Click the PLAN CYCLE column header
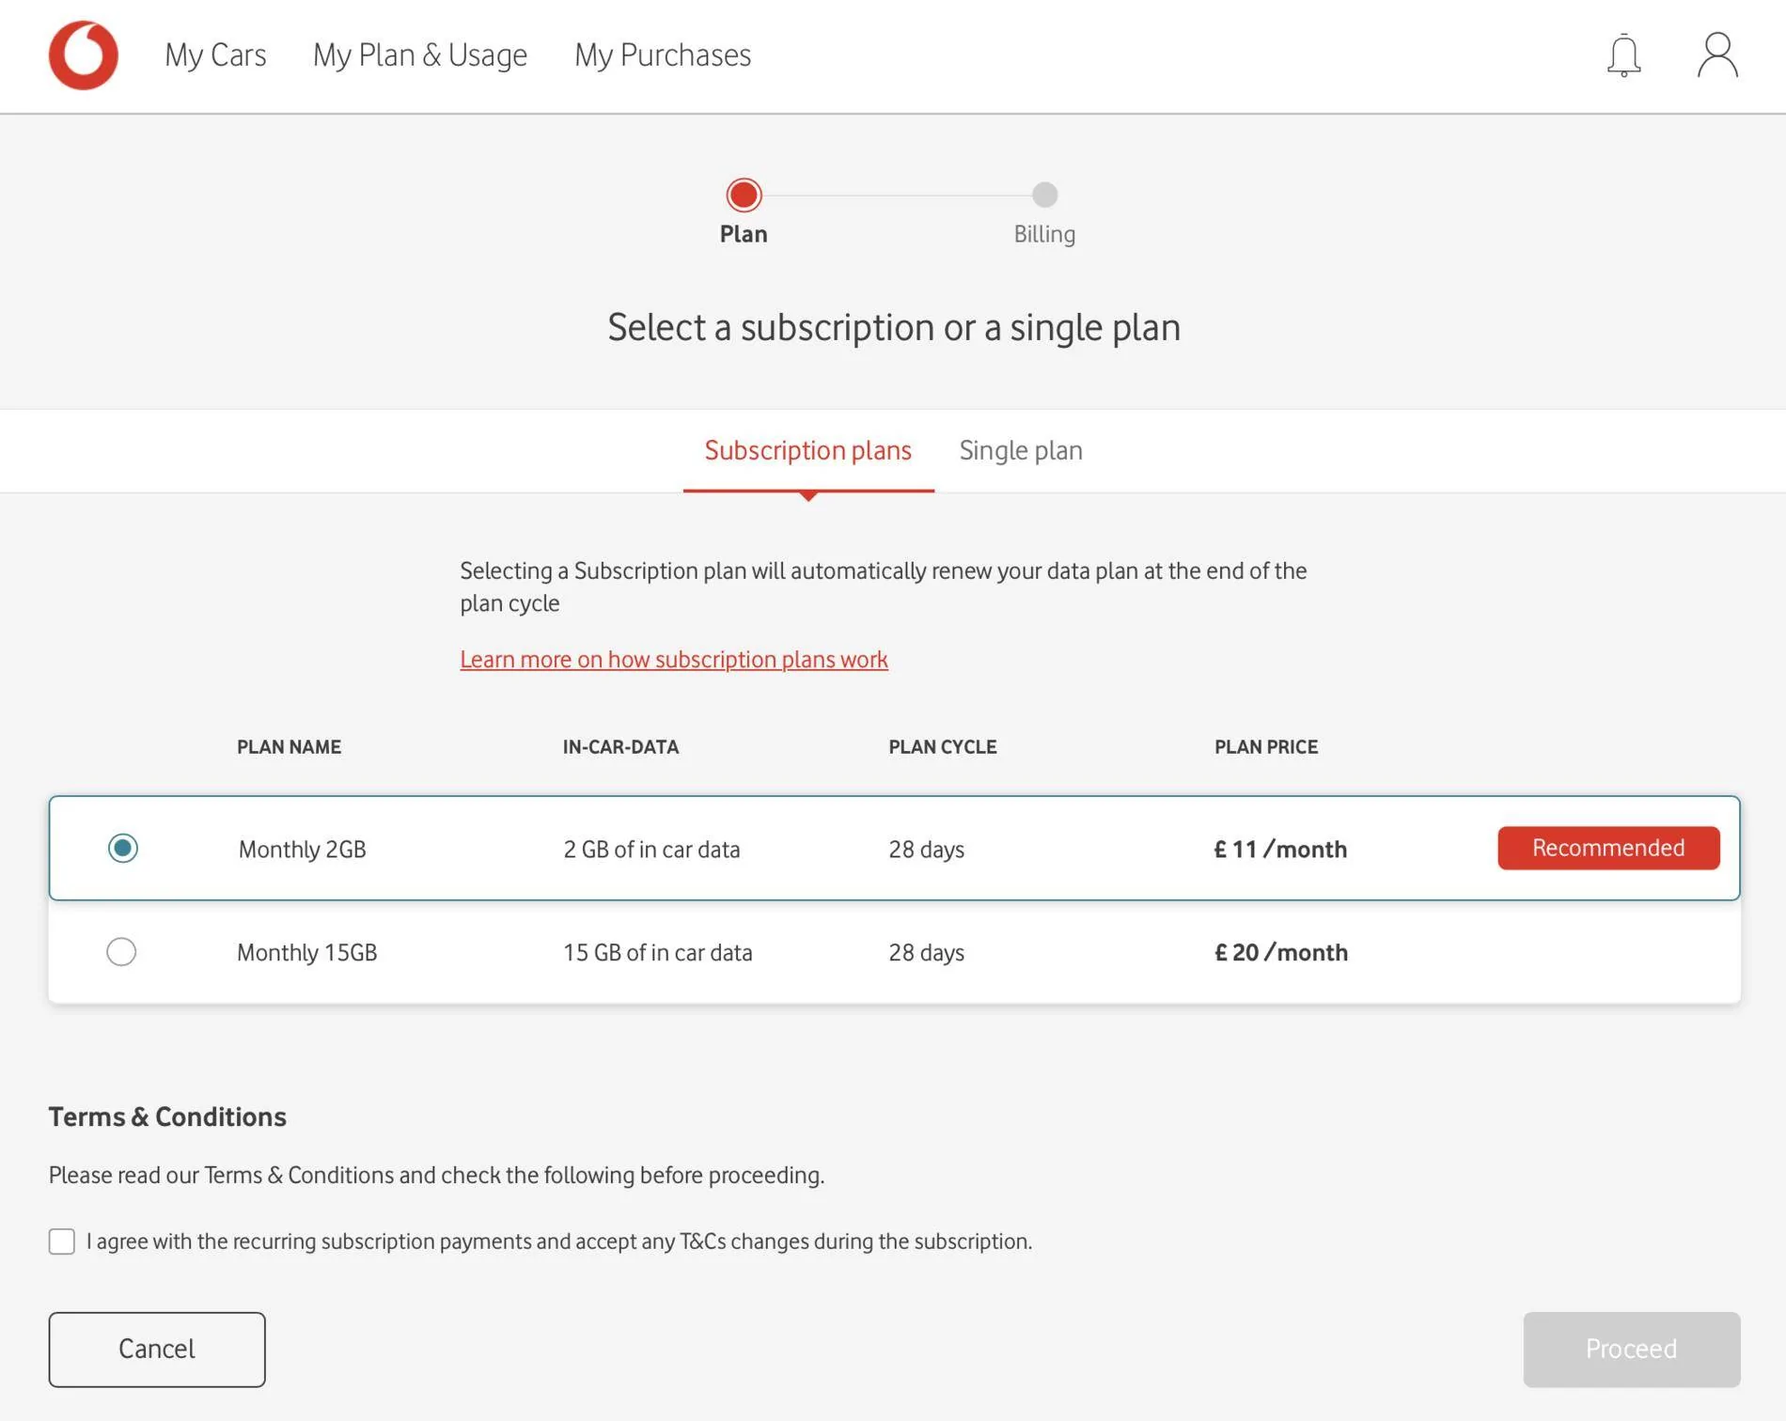1786x1421 pixels. pos(943,747)
